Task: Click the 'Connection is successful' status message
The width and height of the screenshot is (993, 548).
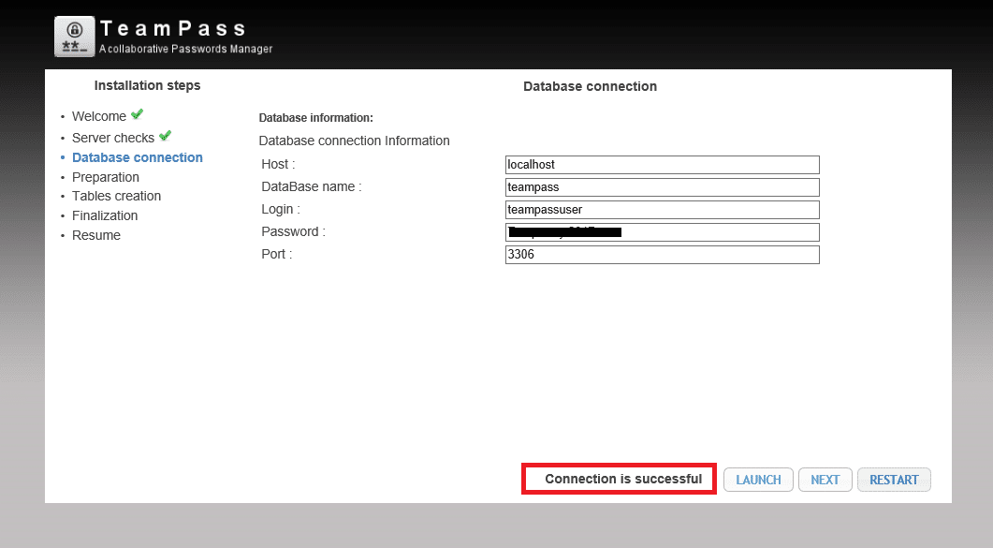Action: click(x=623, y=479)
